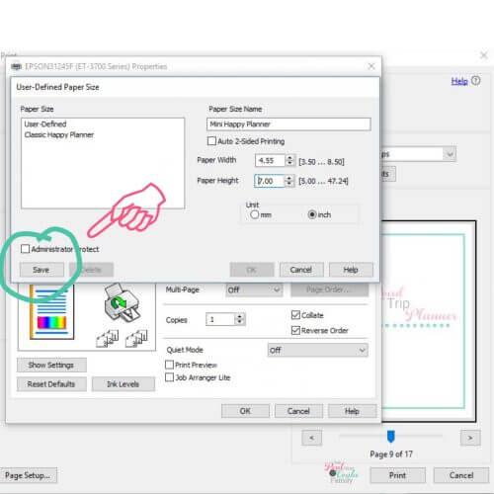Click the page preview slider handle
494x494 pixels.
(x=390, y=436)
